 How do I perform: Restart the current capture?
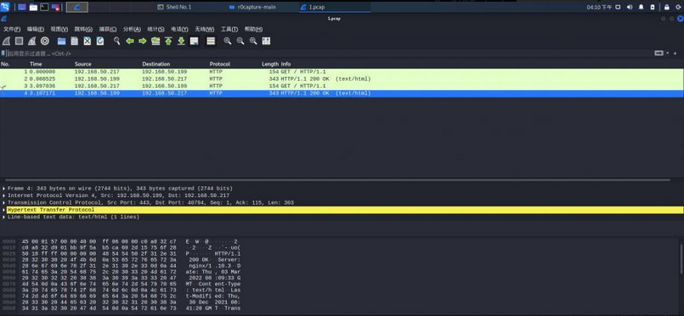[x=31, y=41]
